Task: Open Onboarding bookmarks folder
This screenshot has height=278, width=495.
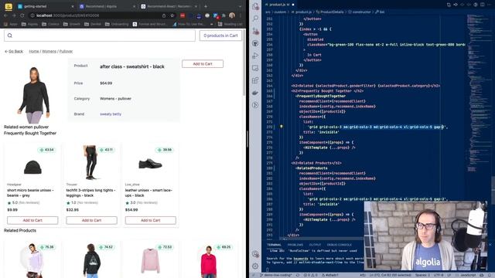Action: (x=117, y=24)
